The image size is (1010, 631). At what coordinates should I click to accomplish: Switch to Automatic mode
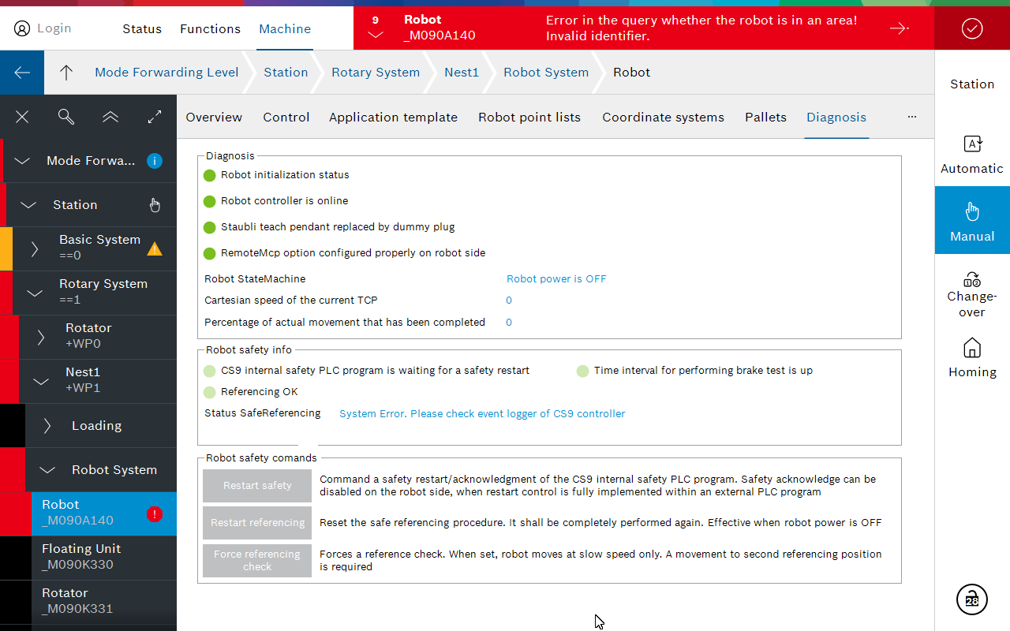pos(972,154)
